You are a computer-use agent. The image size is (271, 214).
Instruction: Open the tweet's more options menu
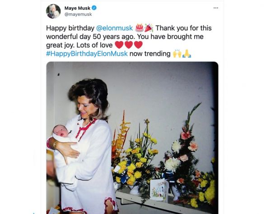(216, 8)
